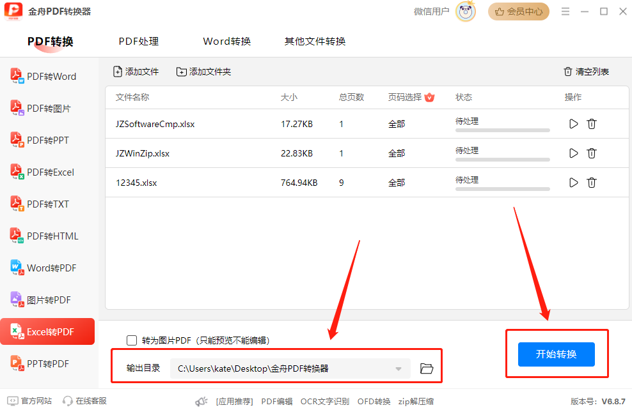Viewport: 632px width, 410px height.
Task: Open PPT转PDF conversion mode
Action: (x=47, y=364)
